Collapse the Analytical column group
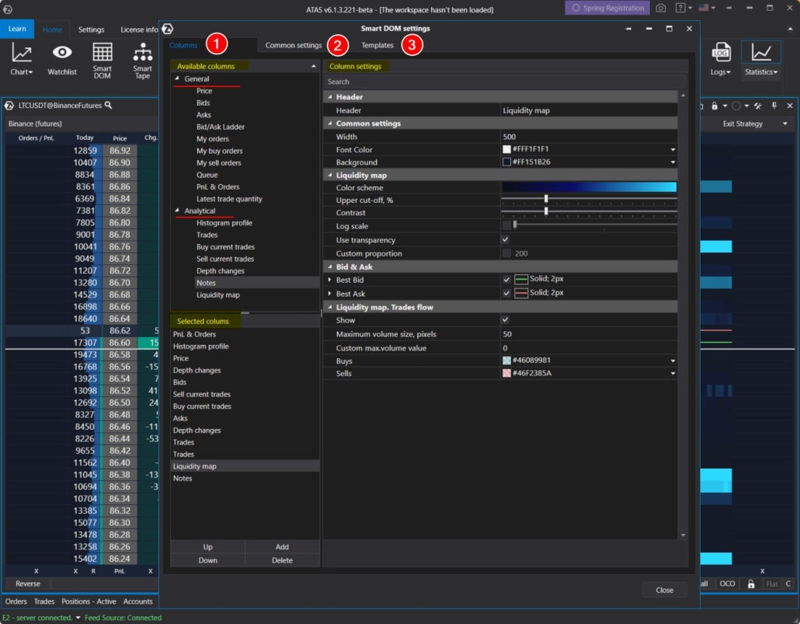800x624 pixels. 176,210
